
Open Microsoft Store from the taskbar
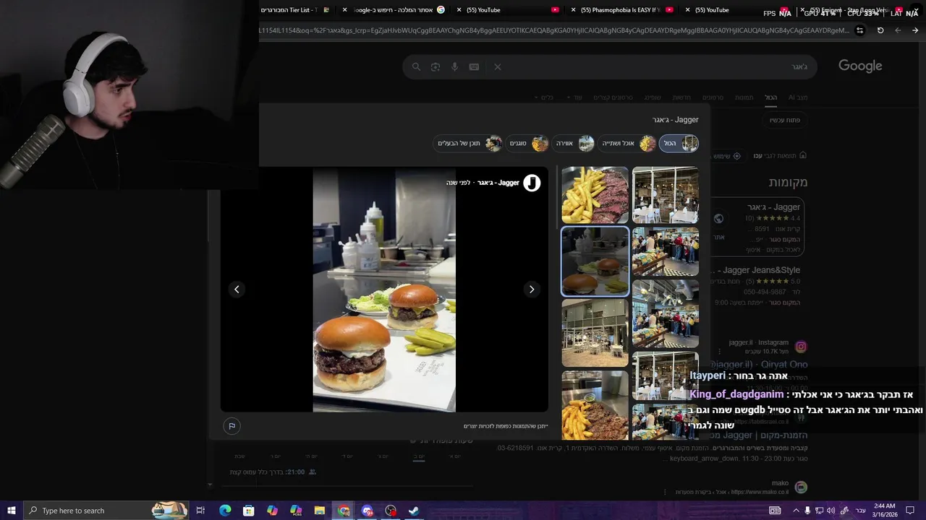pyautogui.click(x=248, y=511)
